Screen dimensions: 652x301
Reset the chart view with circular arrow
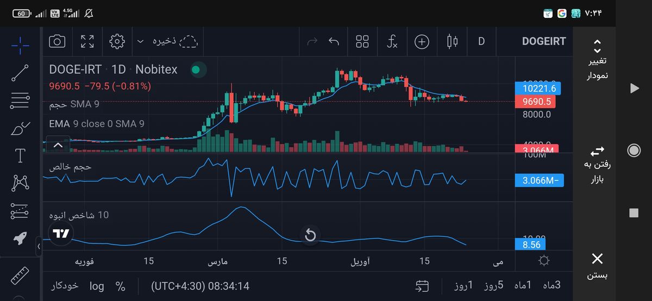[x=310, y=235]
